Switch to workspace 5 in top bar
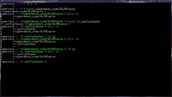This screenshot has width=172, height=97. pos(14,1)
